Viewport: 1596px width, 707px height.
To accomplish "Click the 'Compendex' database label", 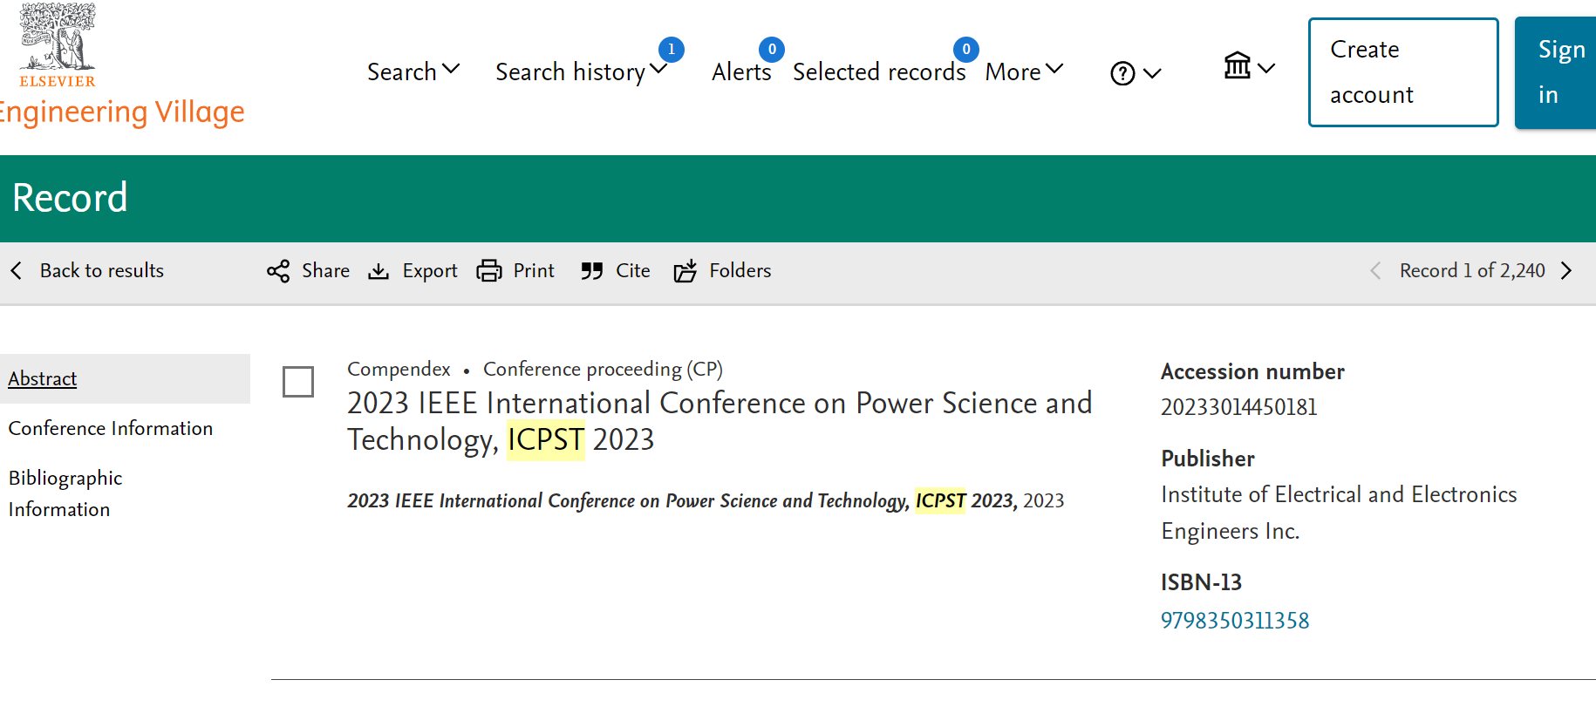I will [399, 370].
